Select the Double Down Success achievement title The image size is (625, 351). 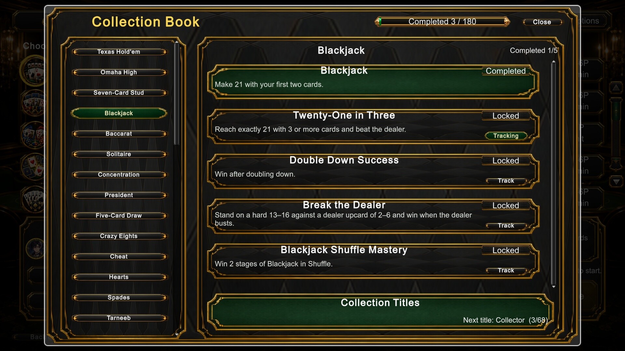click(344, 160)
